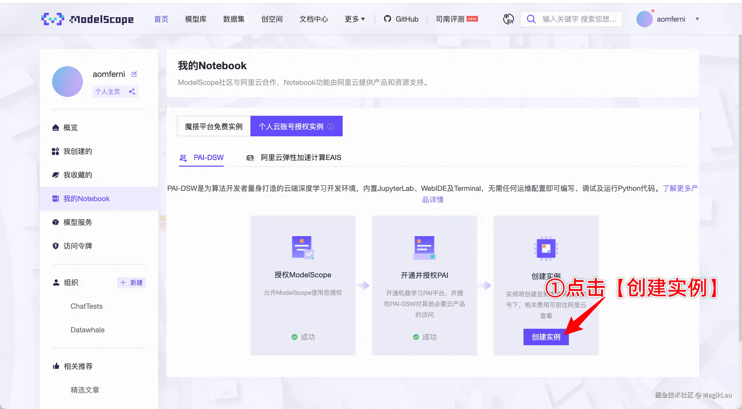Select 个人云账号授权实例 option
742x409 pixels.
click(x=291, y=126)
